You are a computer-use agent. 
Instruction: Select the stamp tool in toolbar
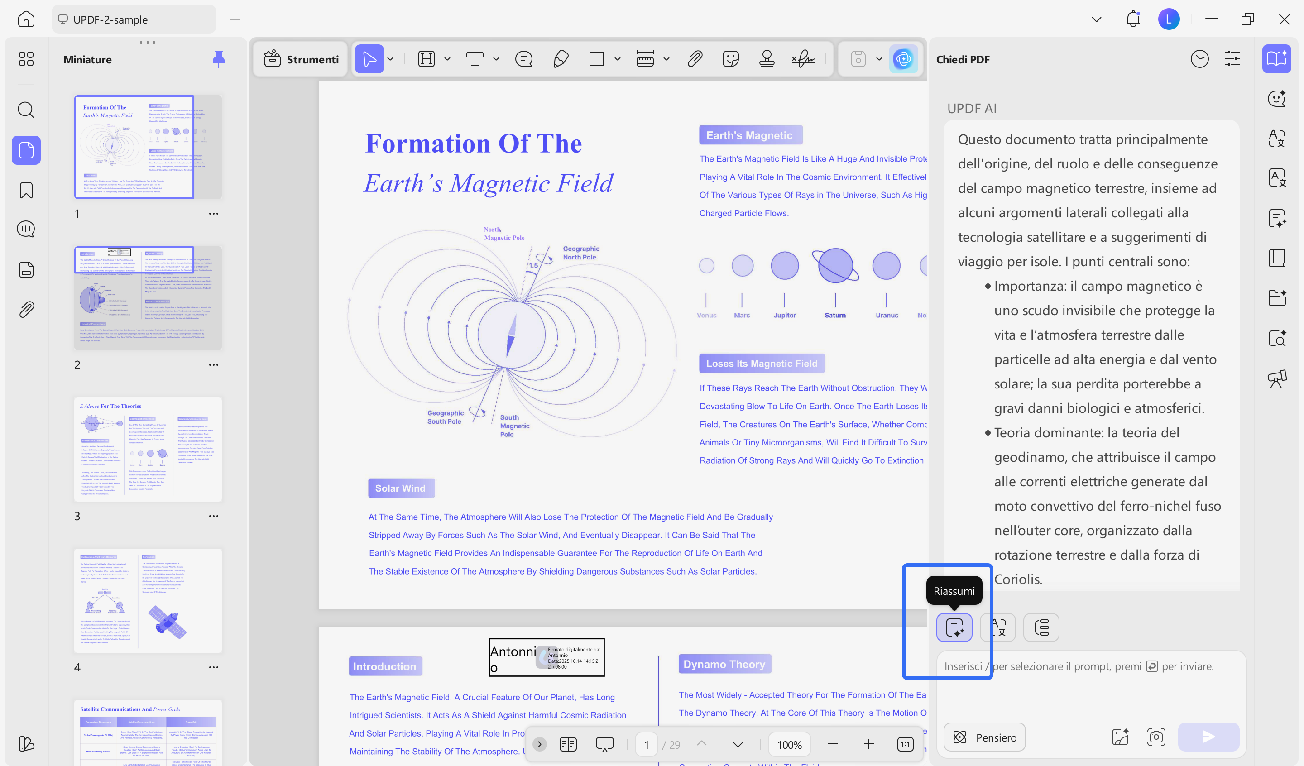(767, 59)
